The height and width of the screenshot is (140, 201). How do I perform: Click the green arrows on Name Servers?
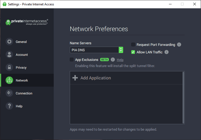pyautogui.click(x=121, y=50)
